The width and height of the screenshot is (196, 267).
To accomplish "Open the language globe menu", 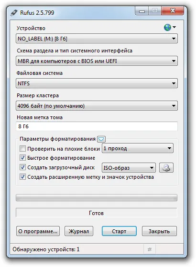I will tap(170, 27).
